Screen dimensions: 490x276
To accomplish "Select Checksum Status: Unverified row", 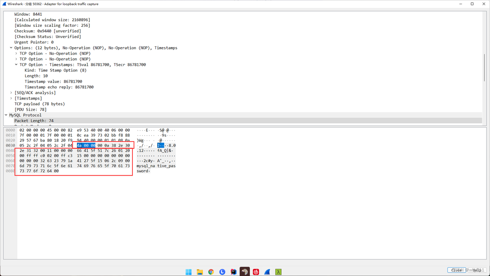I will coord(243,37).
